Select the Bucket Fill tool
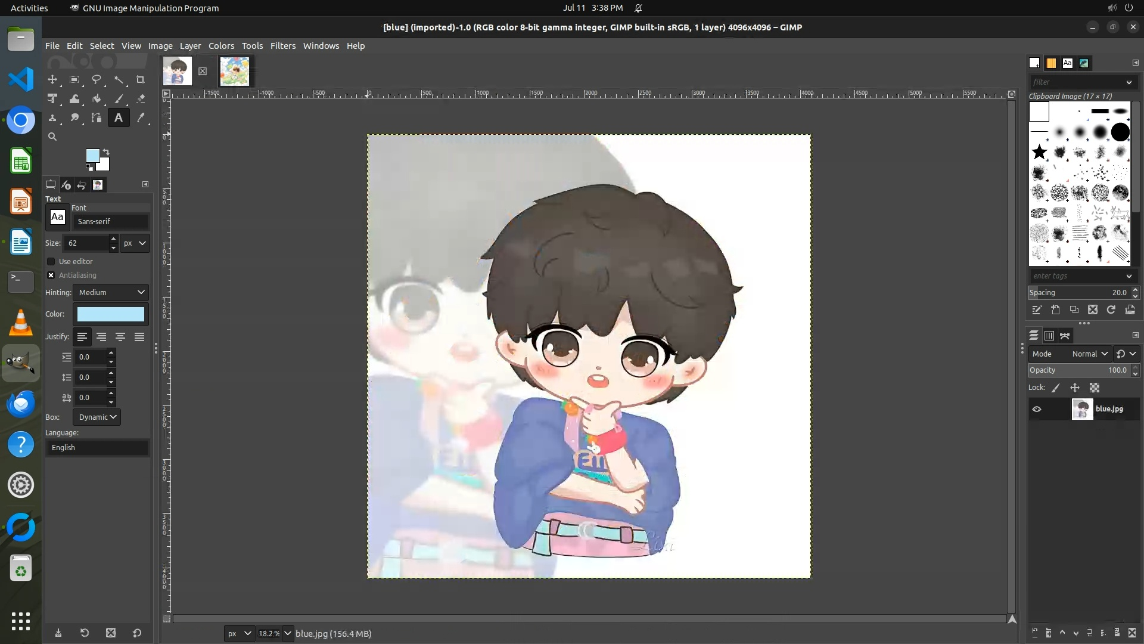 [x=97, y=99]
